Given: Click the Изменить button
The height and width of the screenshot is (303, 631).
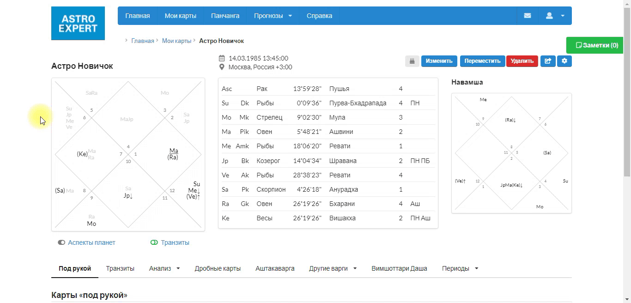Looking at the screenshot, I should (439, 61).
